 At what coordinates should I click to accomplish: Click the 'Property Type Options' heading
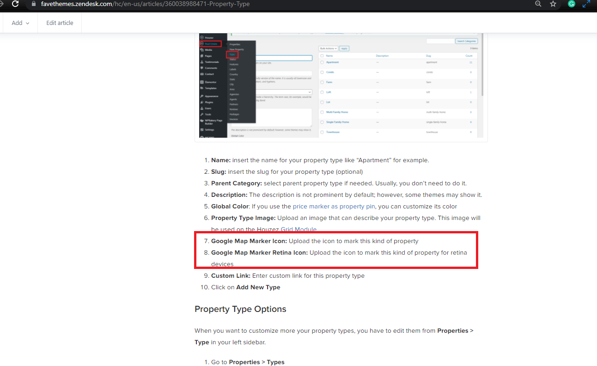pos(240,309)
